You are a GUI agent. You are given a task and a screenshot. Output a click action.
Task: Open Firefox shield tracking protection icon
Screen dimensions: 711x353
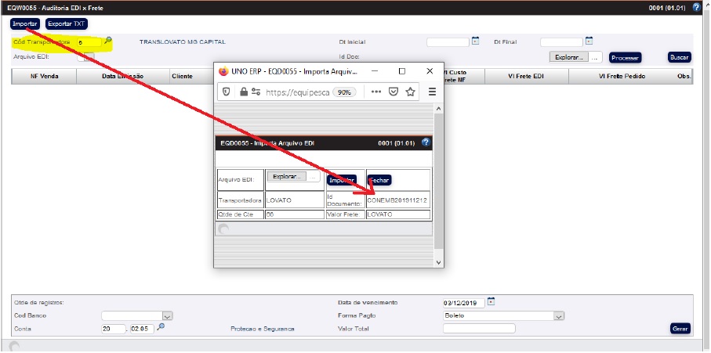[x=226, y=92]
